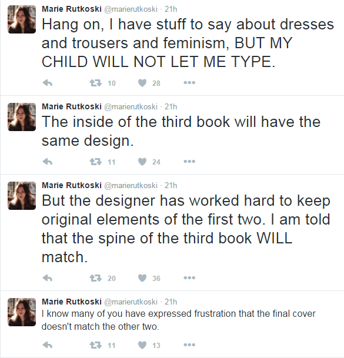Reply to the 'Hang on, I have stuff' tweet
The image size is (344, 358).
coord(48,83)
